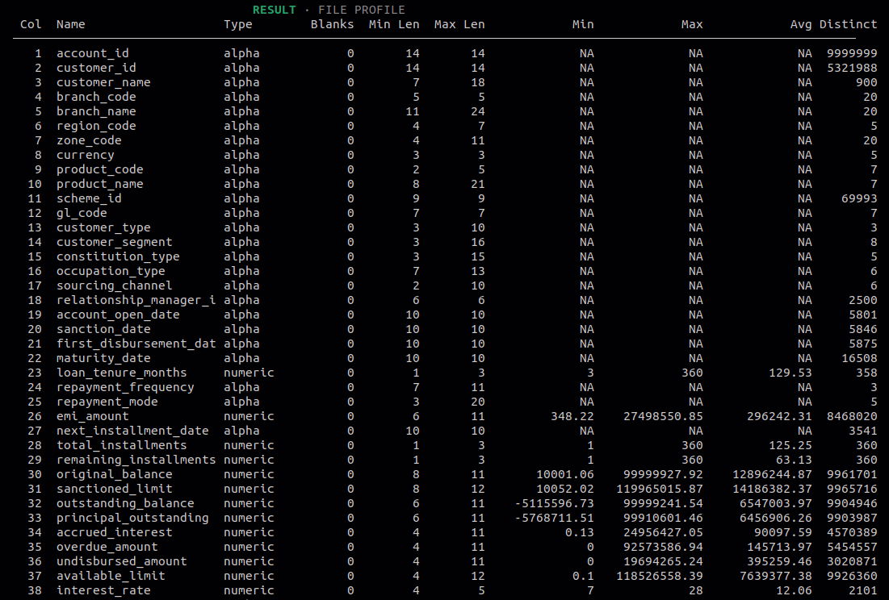Click max value '24956427.05' for accrued_interest

(x=663, y=532)
